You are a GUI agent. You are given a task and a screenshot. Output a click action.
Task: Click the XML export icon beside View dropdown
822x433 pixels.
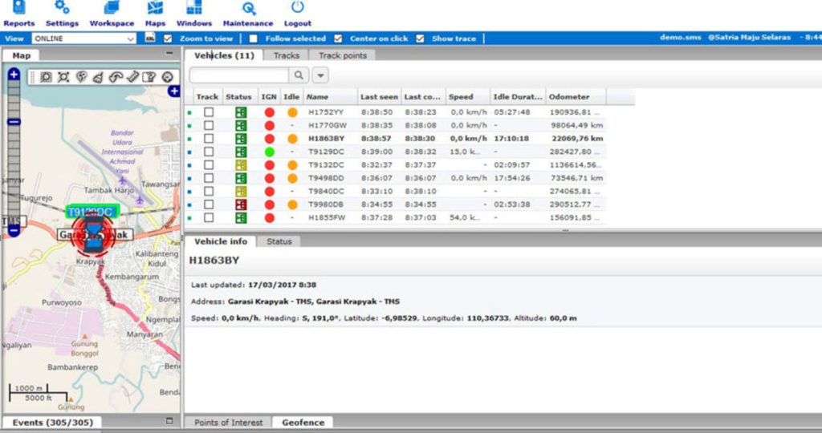coord(150,38)
